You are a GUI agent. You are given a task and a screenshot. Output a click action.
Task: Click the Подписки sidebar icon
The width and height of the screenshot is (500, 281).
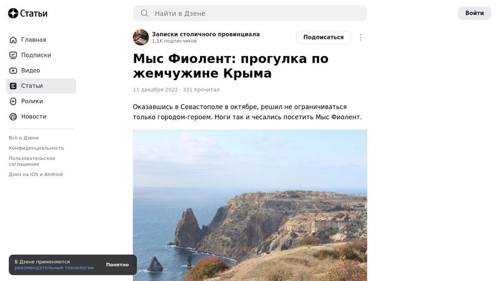[x=13, y=55]
